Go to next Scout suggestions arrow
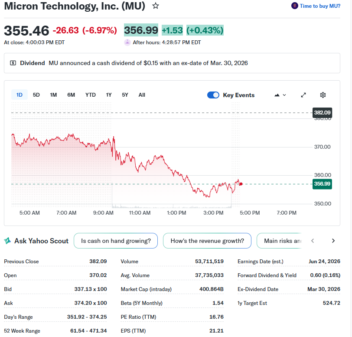Viewport: 352px width, 337px height. tap(333, 241)
